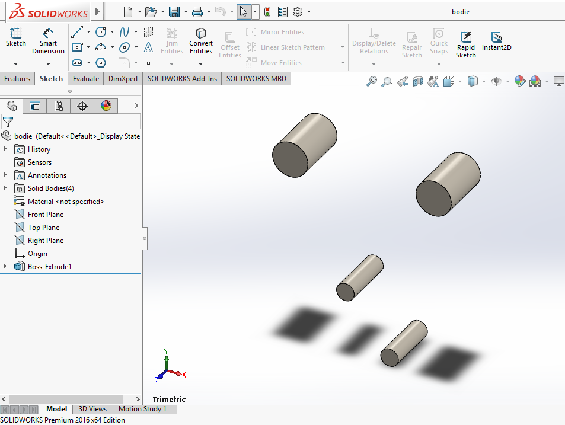
Task: Open the PropertyManager tab
Action: click(34, 106)
